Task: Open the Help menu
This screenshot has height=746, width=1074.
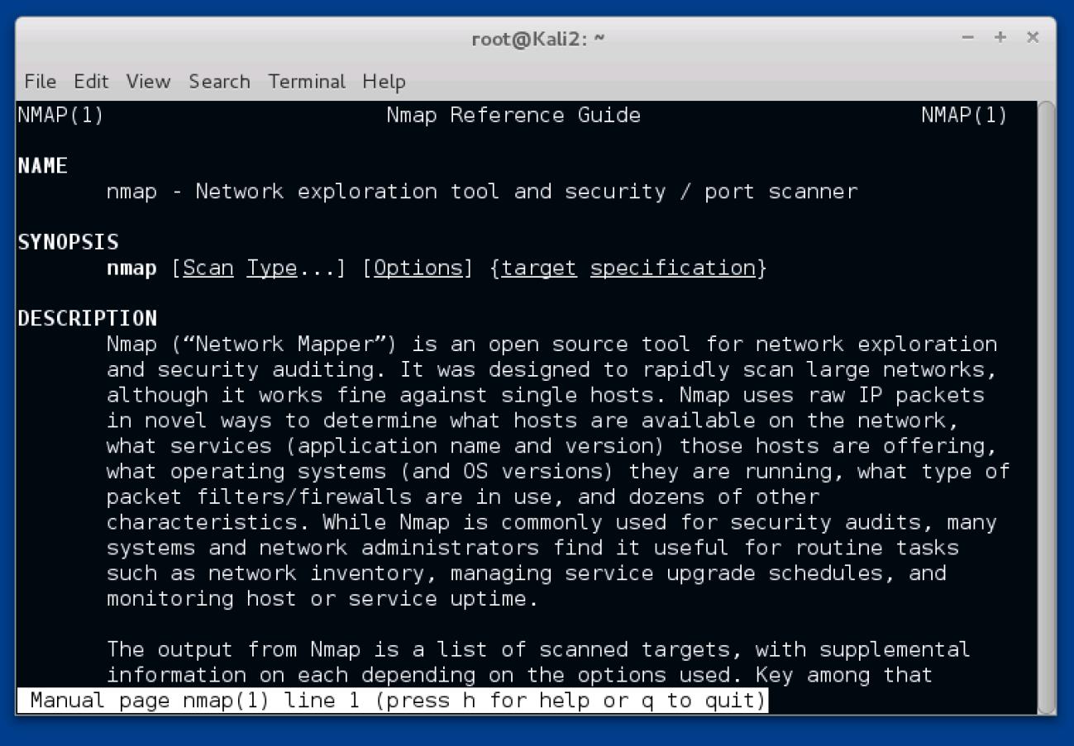Action: [384, 82]
